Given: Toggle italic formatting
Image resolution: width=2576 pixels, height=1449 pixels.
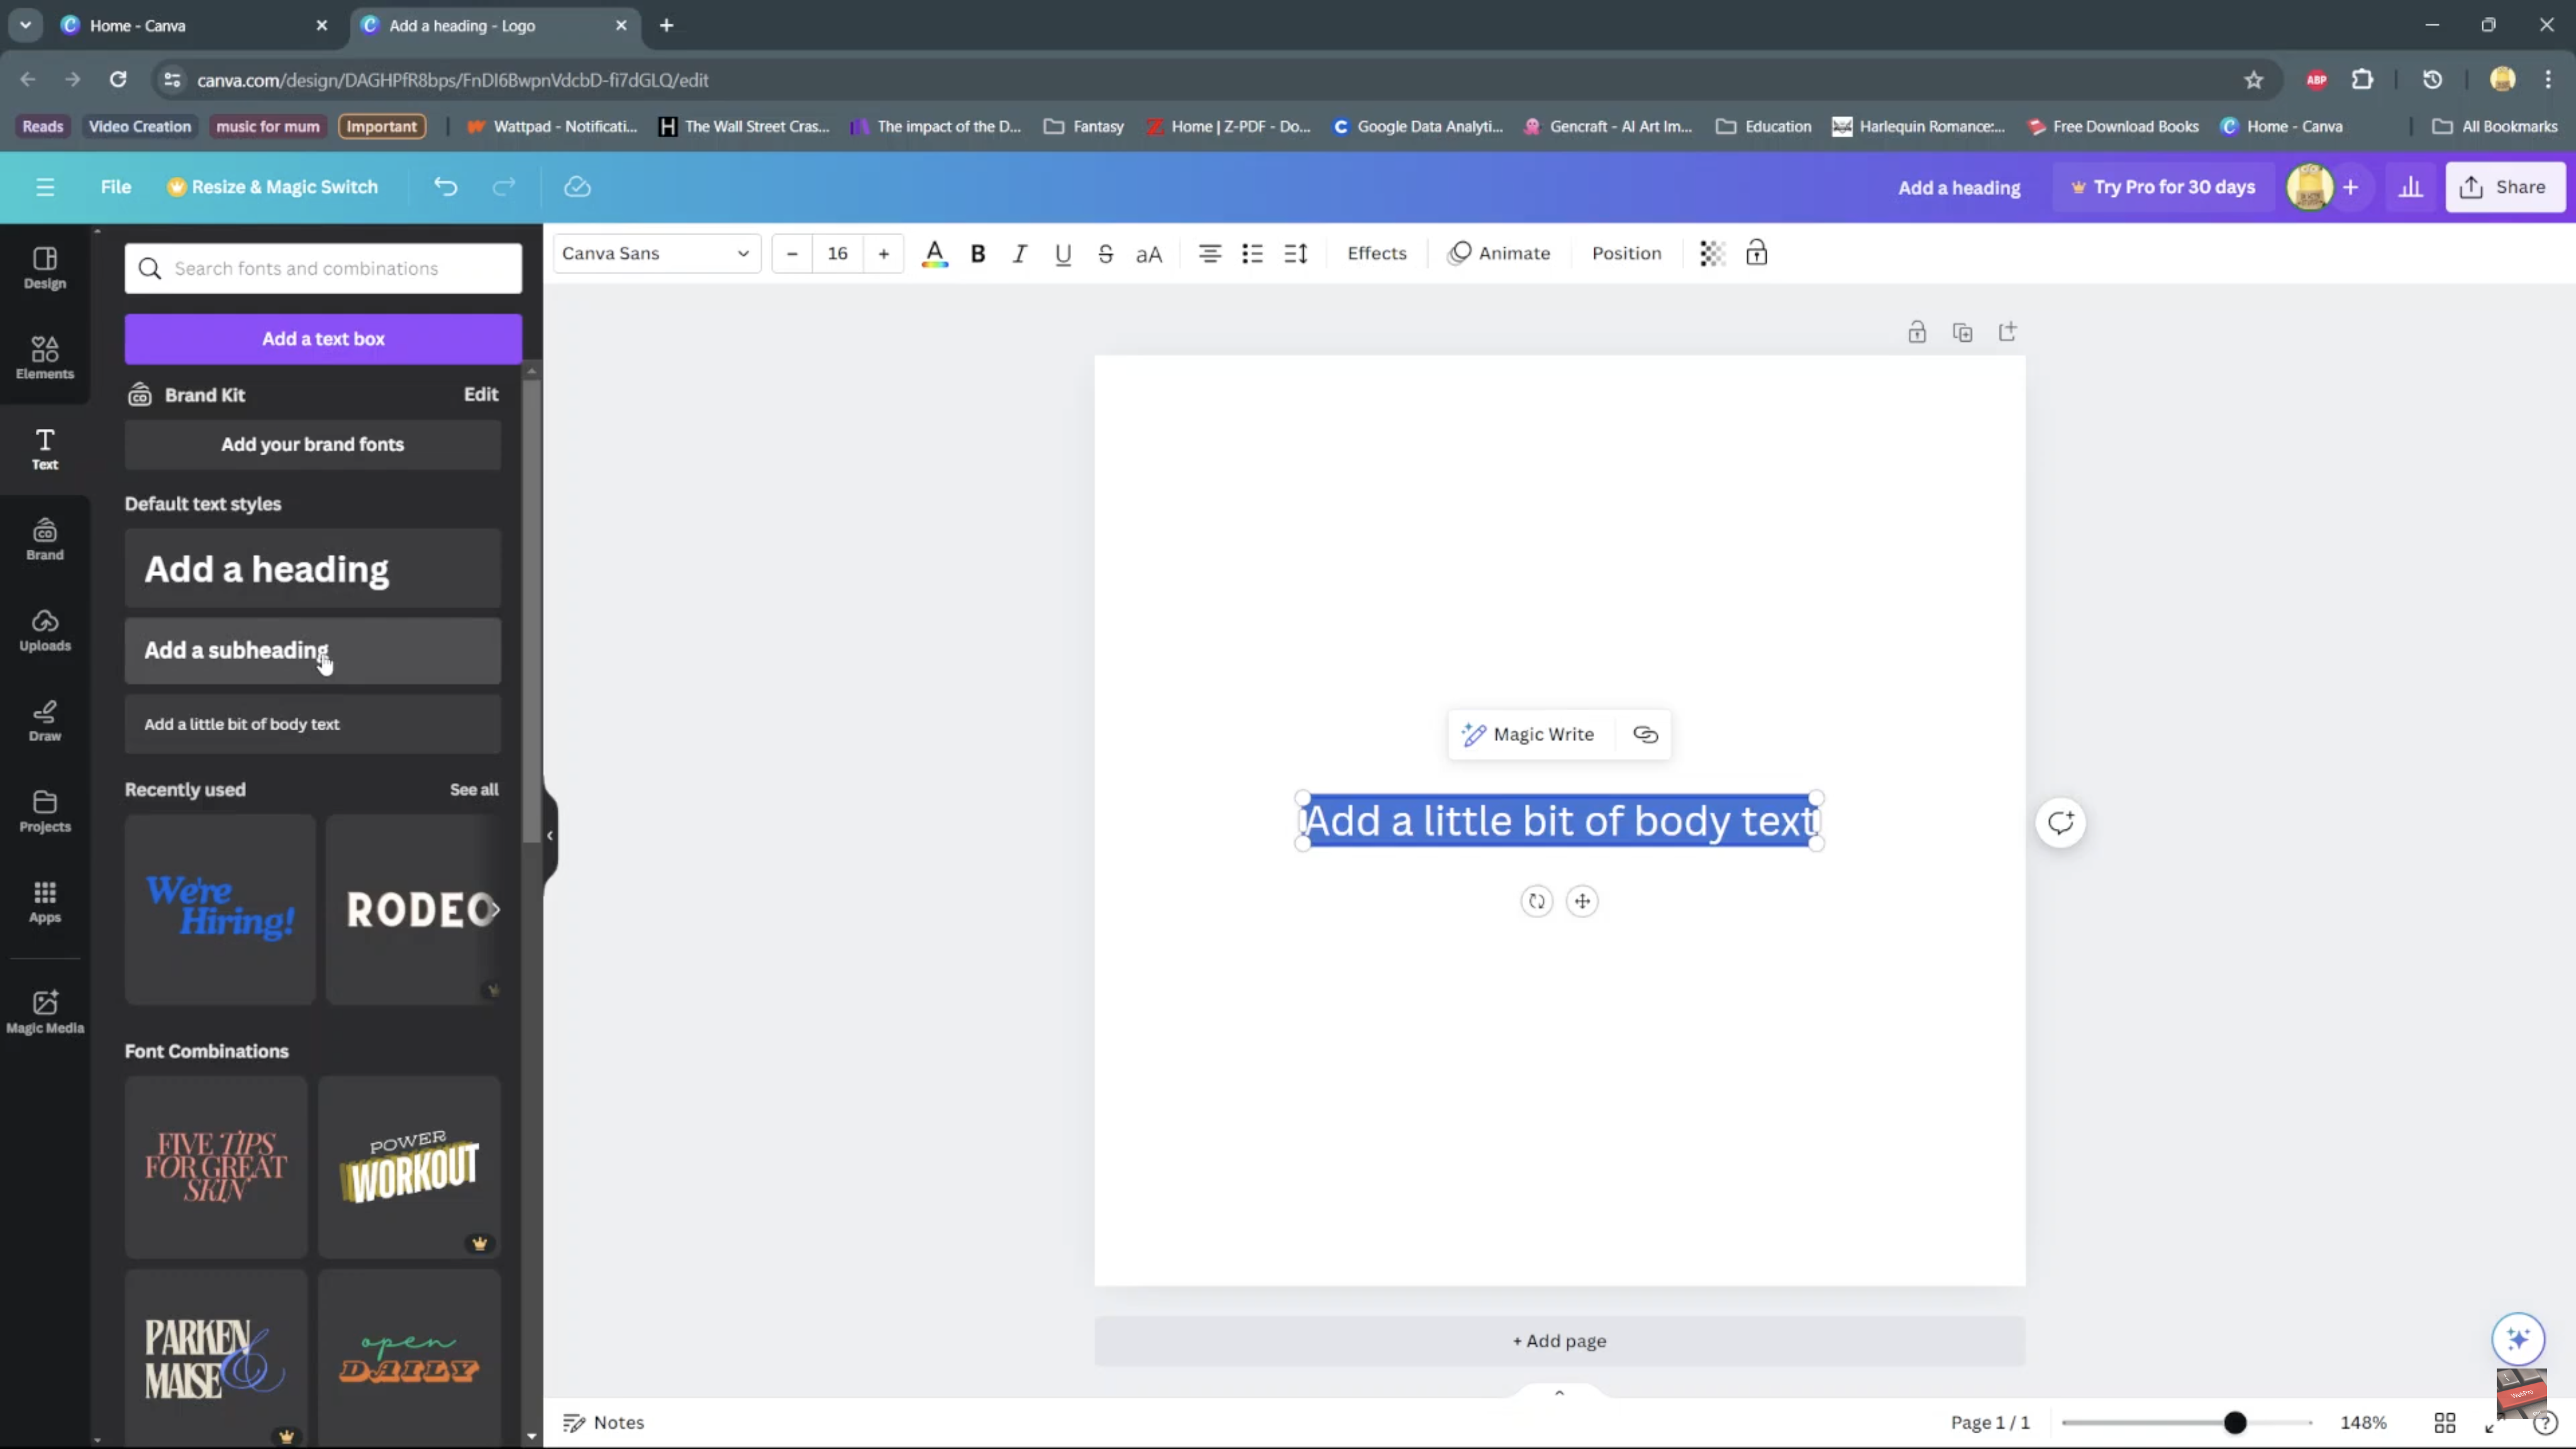Looking at the screenshot, I should coord(1020,254).
